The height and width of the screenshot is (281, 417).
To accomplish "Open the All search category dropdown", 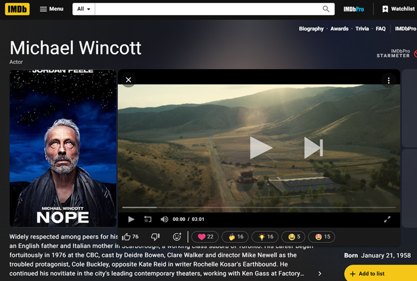I will (83, 9).
